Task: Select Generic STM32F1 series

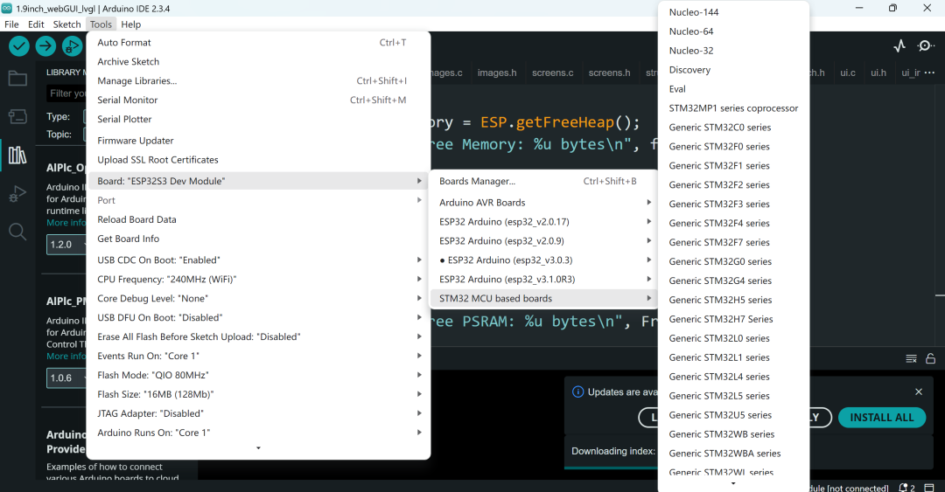Action: pos(733,166)
